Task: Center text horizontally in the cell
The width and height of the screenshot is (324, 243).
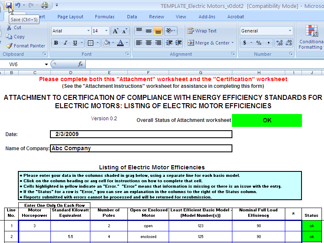Action: (x=149, y=43)
